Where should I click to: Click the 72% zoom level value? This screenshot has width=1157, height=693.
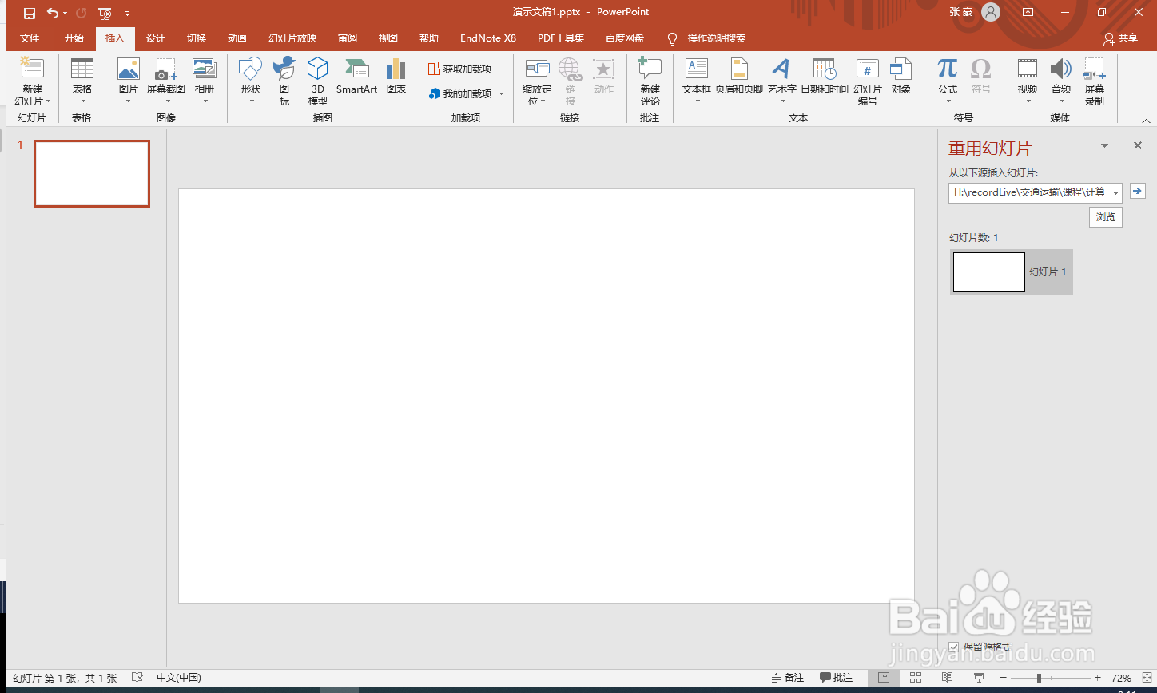pos(1121,678)
